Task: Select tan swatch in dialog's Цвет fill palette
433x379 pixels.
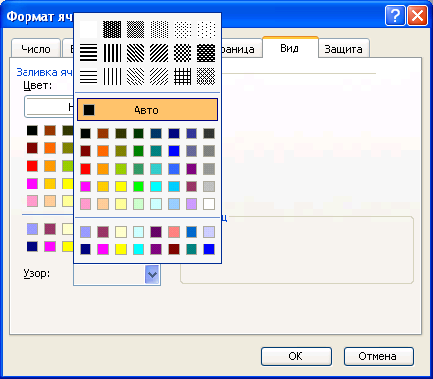Action: coord(50,201)
